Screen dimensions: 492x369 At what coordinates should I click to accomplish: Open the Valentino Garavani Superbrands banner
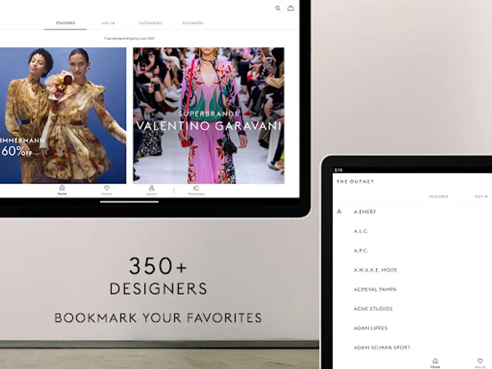coord(209,115)
